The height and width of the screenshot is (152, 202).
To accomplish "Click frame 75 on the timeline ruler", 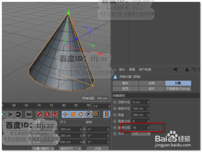I will tap(51, 105).
